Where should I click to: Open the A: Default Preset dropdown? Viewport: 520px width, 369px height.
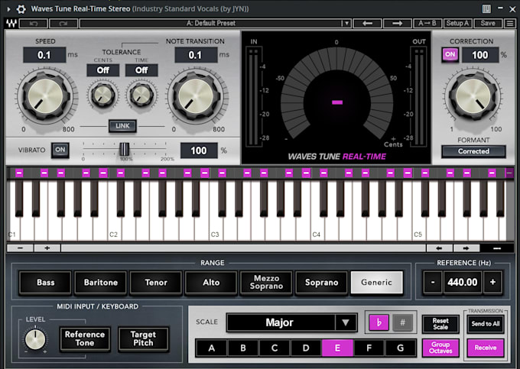(x=215, y=24)
